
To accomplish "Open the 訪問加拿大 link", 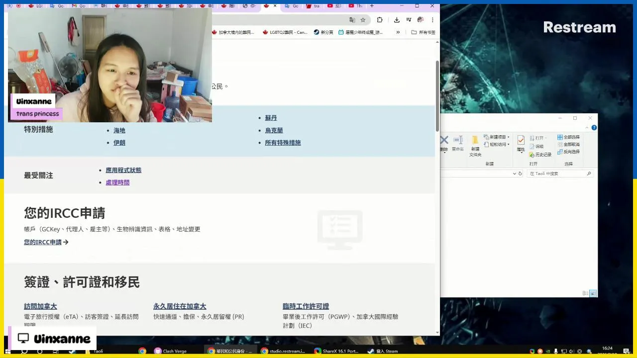I will (40, 306).
